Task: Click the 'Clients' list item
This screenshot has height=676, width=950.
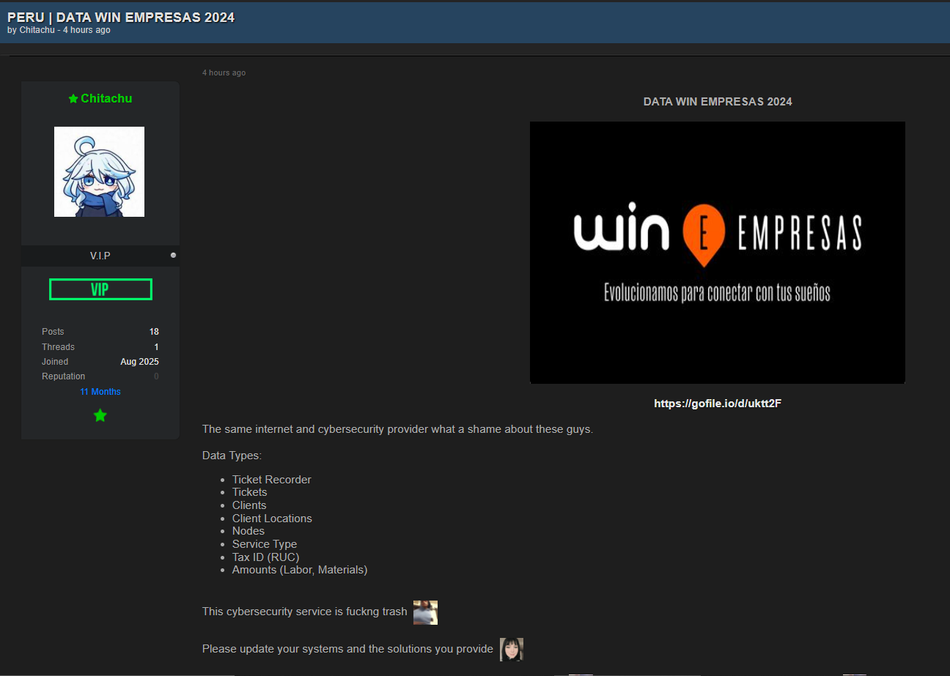Action: coord(249,505)
